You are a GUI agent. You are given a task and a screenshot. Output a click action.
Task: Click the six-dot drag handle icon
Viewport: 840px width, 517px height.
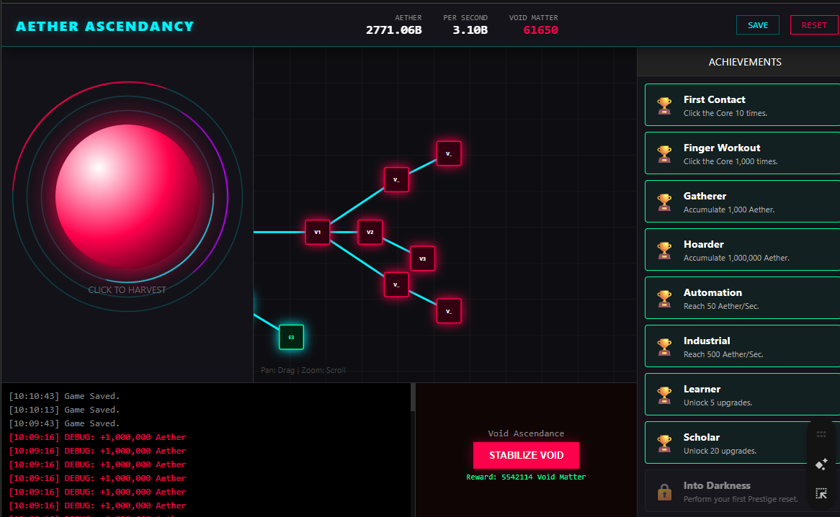[x=821, y=434]
